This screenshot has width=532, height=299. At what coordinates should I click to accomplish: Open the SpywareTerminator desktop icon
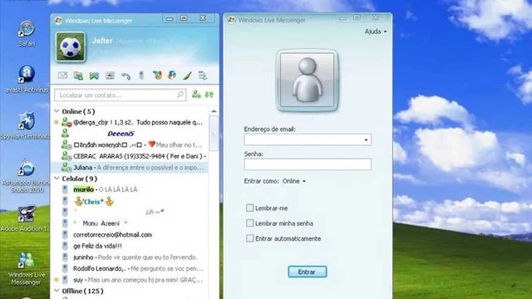26,125
